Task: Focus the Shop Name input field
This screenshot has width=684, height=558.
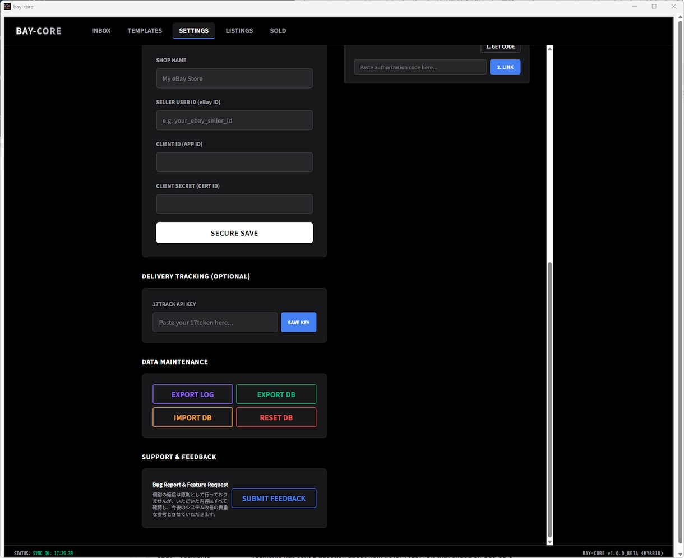Action: coord(234,78)
